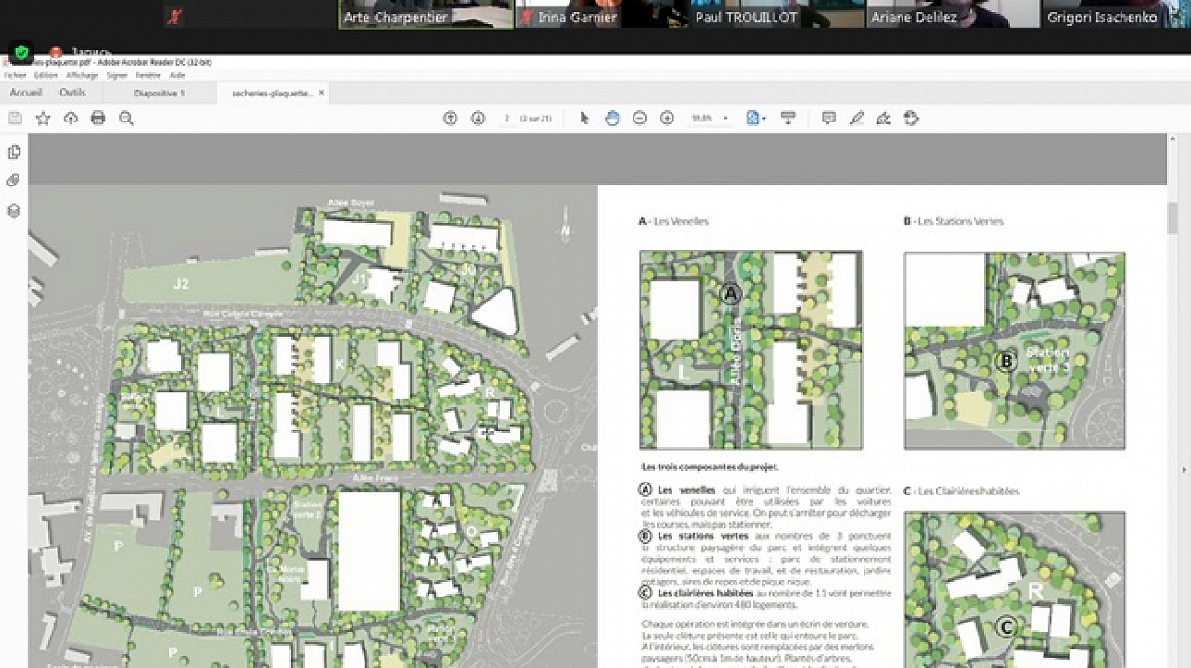Add a comment note
This screenshot has height=668, width=1191.
click(828, 118)
